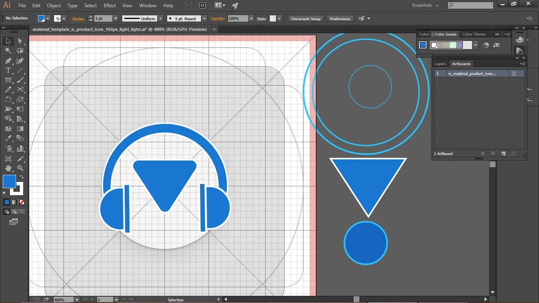Pick the Magic Wand tool
Image resolution: width=539 pixels, height=303 pixels.
point(8,50)
